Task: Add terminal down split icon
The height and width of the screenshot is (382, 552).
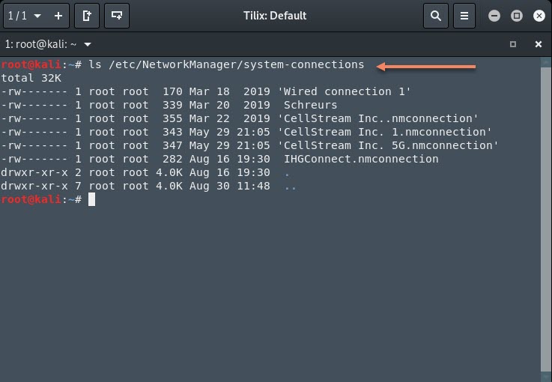Action: point(116,15)
